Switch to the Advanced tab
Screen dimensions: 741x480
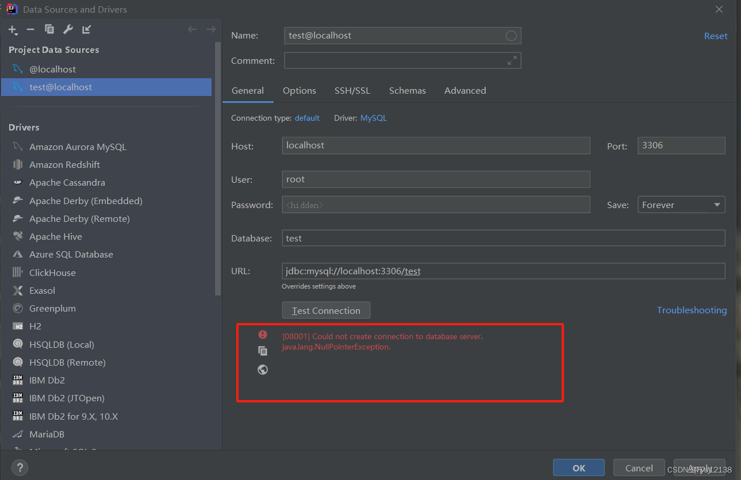465,91
